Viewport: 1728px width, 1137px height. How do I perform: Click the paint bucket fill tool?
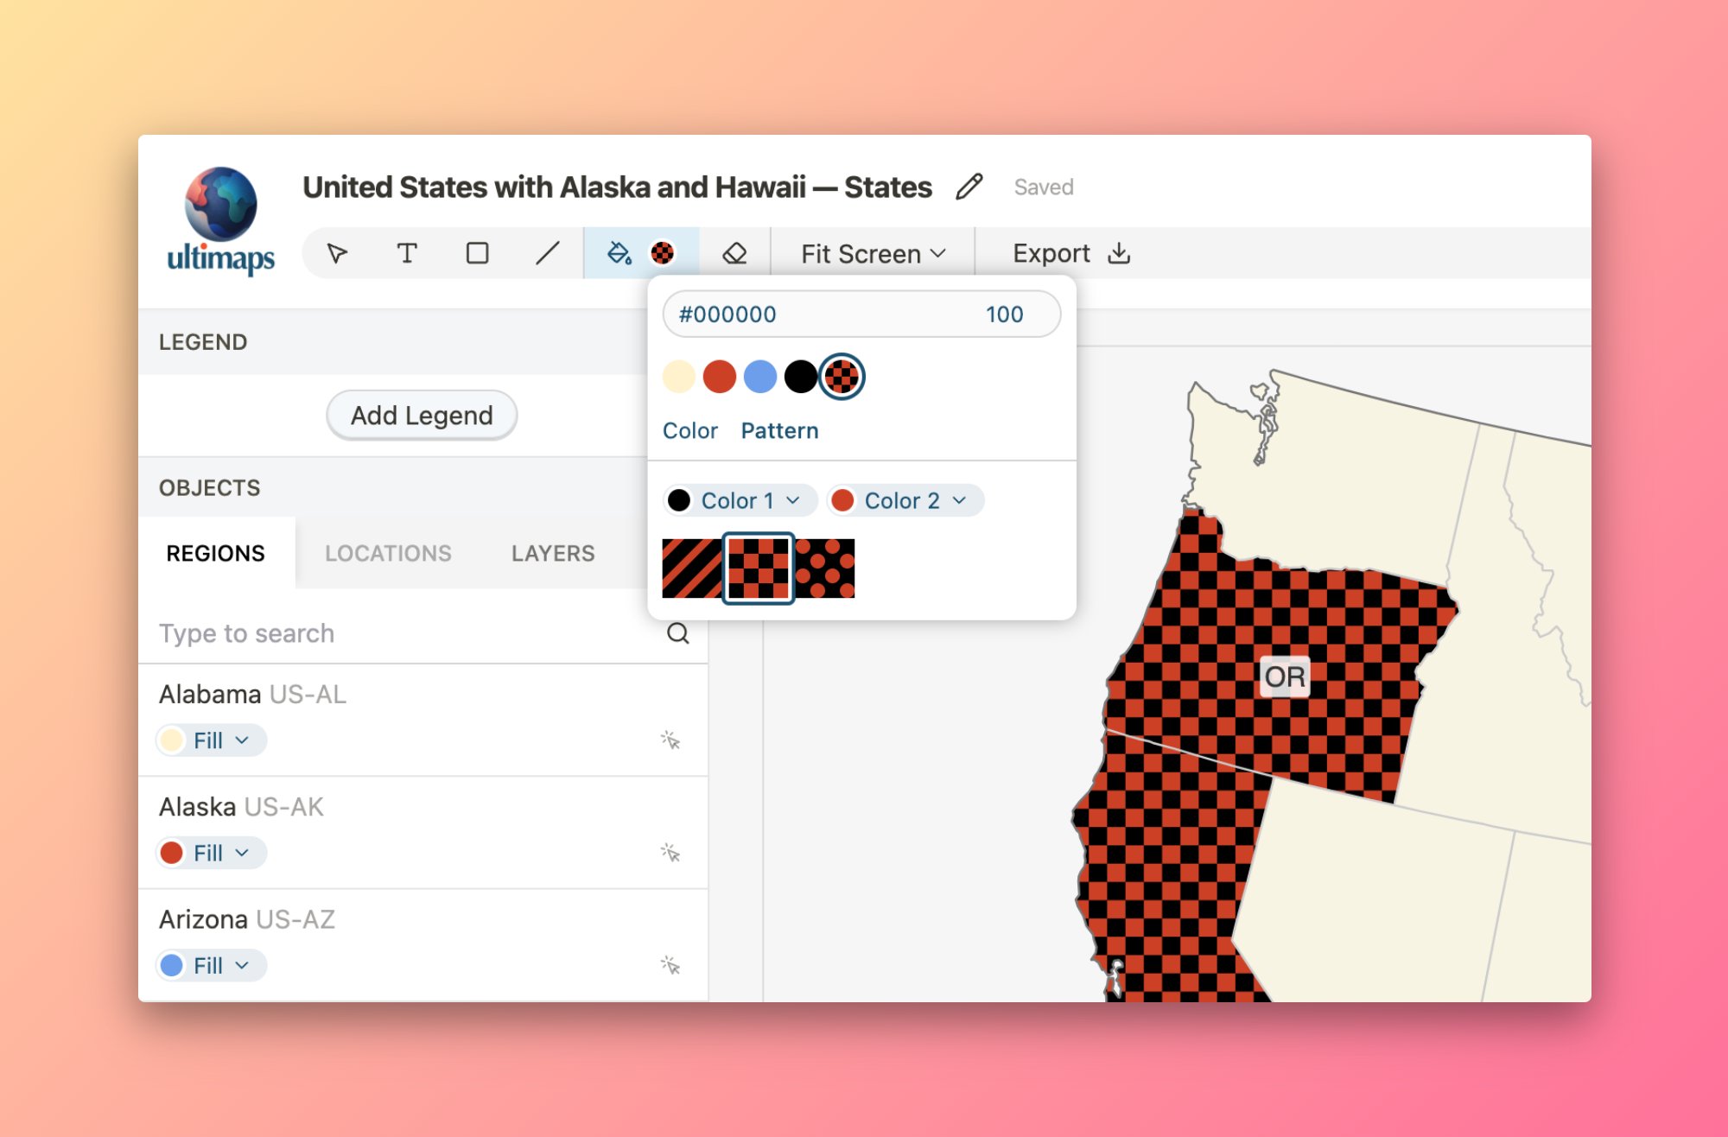point(619,253)
